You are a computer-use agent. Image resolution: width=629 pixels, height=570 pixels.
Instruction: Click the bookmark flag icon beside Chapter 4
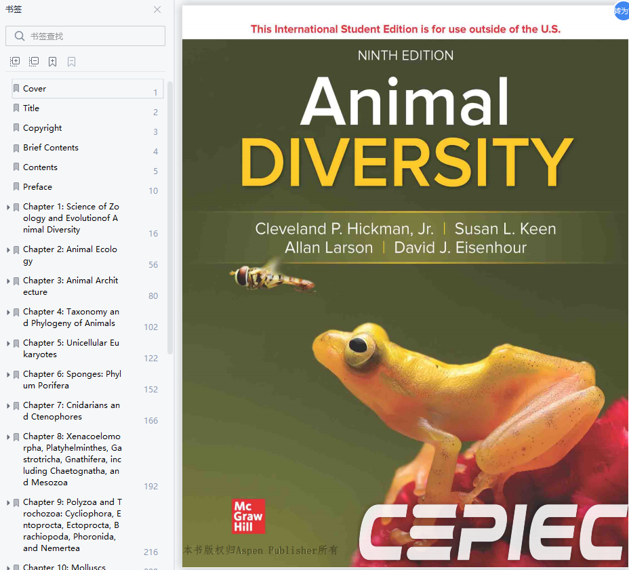pos(16,312)
